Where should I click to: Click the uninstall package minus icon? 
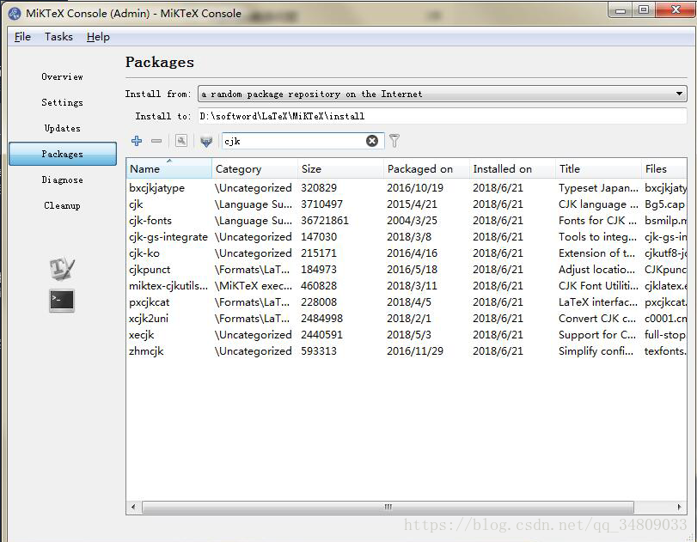156,141
